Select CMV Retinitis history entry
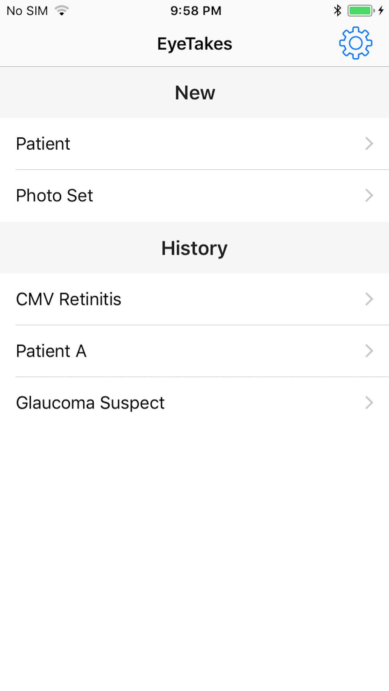389x691 pixels. [x=194, y=299]
